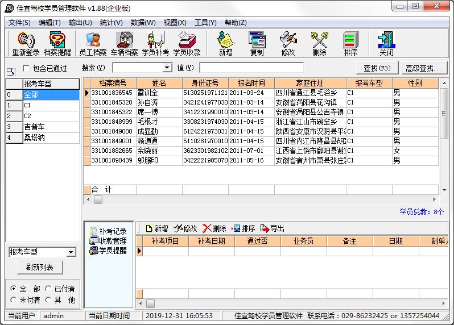The image size is (454, 325).
Task: Click the 值 search value input field
Action: pyautogui.click(x=251, y=68)
